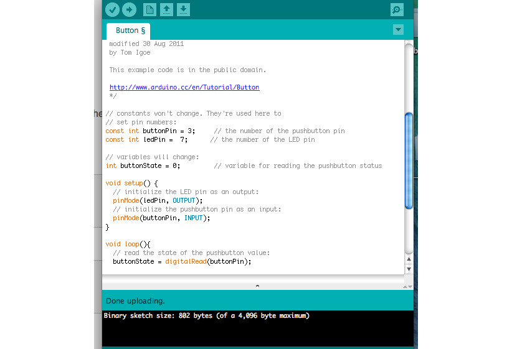Save the sketch with the down-arrow icon
Viewport: 512px width, 349px height.
[184, 9]
